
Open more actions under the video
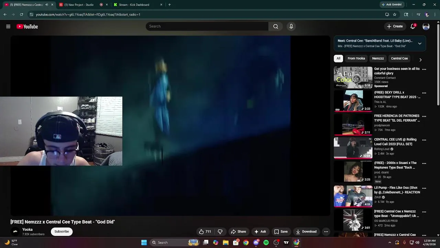[x=326, y=231]
